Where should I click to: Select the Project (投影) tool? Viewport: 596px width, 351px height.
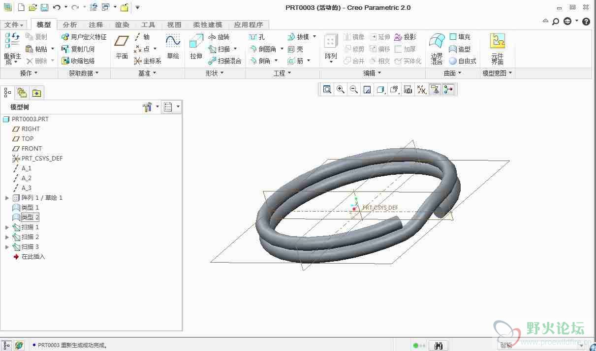[405, 37]
